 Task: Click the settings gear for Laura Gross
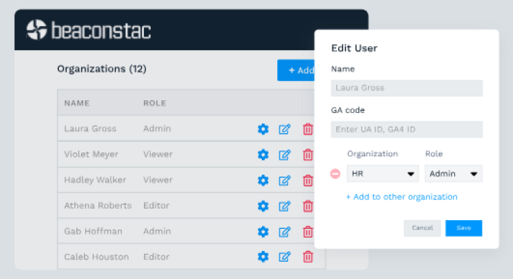tap(263, 129)
